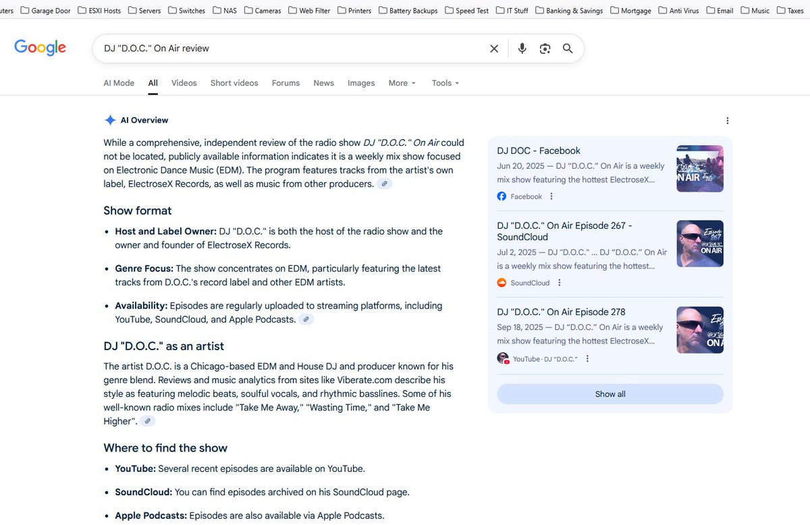Screen dimensions: 810x525
Task: Click the SoundCloud source icon
Action: pos(502,283)
